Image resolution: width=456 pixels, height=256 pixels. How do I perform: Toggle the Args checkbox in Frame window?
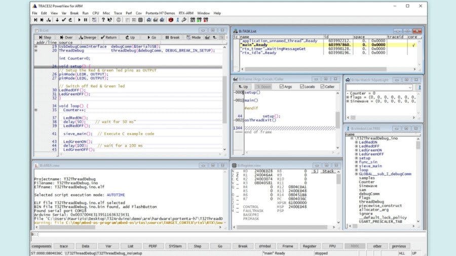[282, 87]
